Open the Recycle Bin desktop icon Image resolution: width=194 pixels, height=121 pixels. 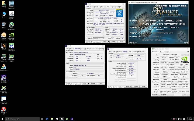[4, 25]
